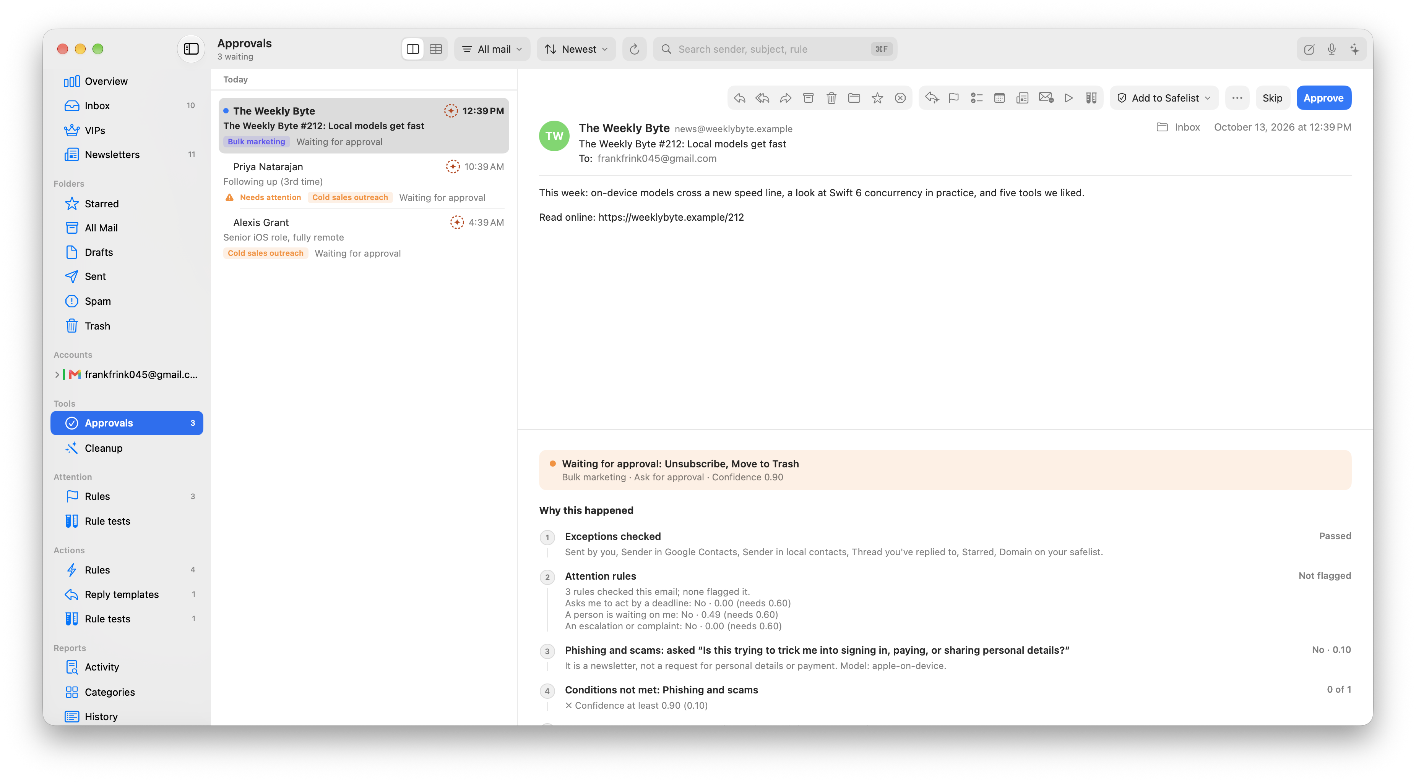Open the All mail filter dropdown
Image resolution: width=1416 pixels, height=782 pixels.
pyautogui.click(x=492, y=49)
